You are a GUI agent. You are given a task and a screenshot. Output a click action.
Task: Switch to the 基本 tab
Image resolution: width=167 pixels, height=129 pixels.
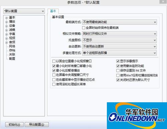click(x=53, y=11)
